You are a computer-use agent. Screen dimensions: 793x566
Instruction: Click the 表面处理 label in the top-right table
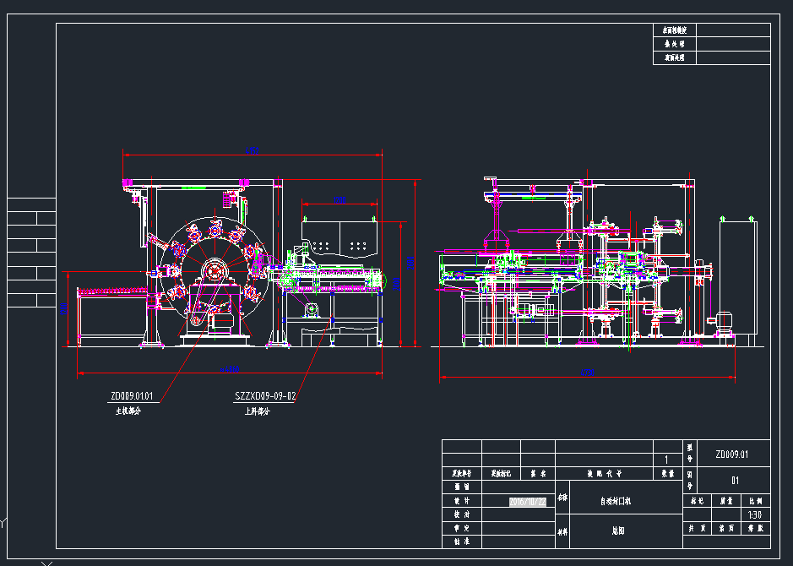(675, 57)
